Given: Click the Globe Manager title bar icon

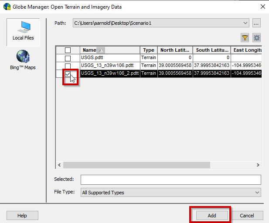Looking at the screenshot, I should (x=7, y=7).
